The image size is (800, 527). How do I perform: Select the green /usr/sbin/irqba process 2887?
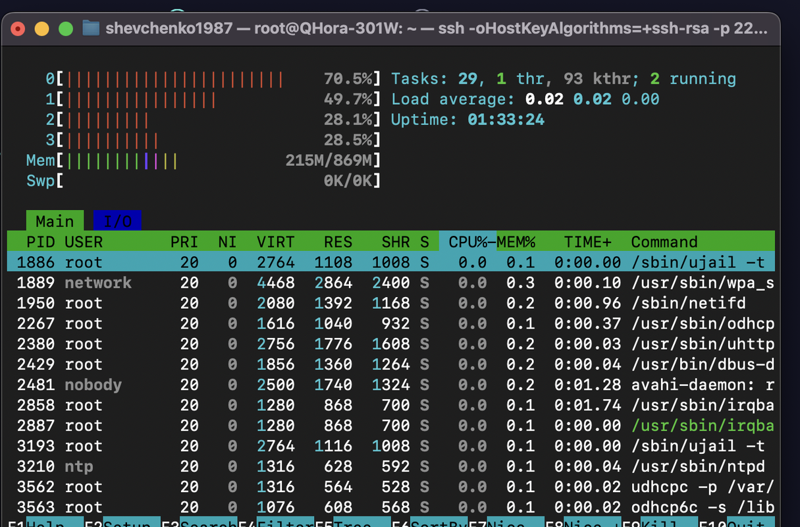pyautogui.click(x=391, y=426)
